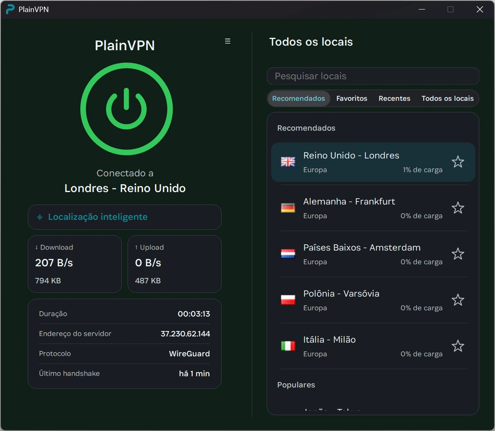
Task: Open the hamburger menu icon
Action: 227,41
